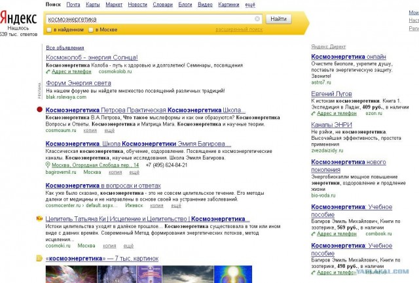Clear the search field with X icon

coord(257,19)
